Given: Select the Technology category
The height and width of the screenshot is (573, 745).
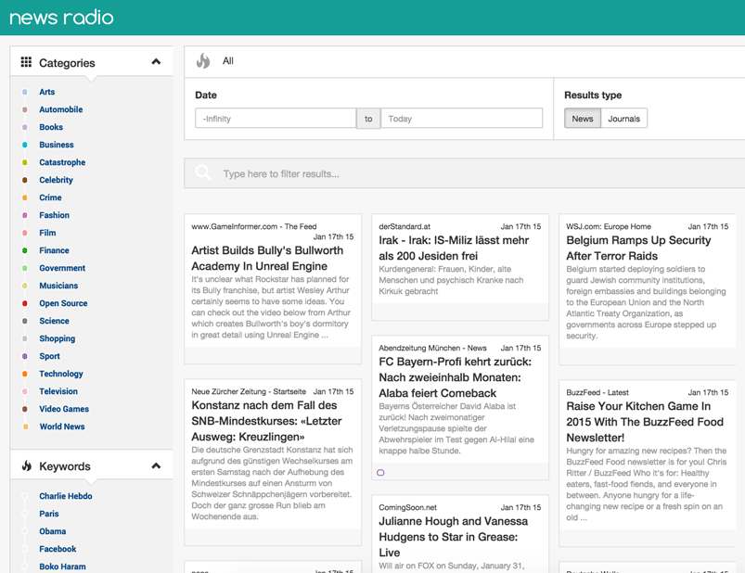Looking at the screenshot, I should click(61, 374).
